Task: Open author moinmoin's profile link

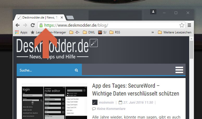Action: coord(106,103)
